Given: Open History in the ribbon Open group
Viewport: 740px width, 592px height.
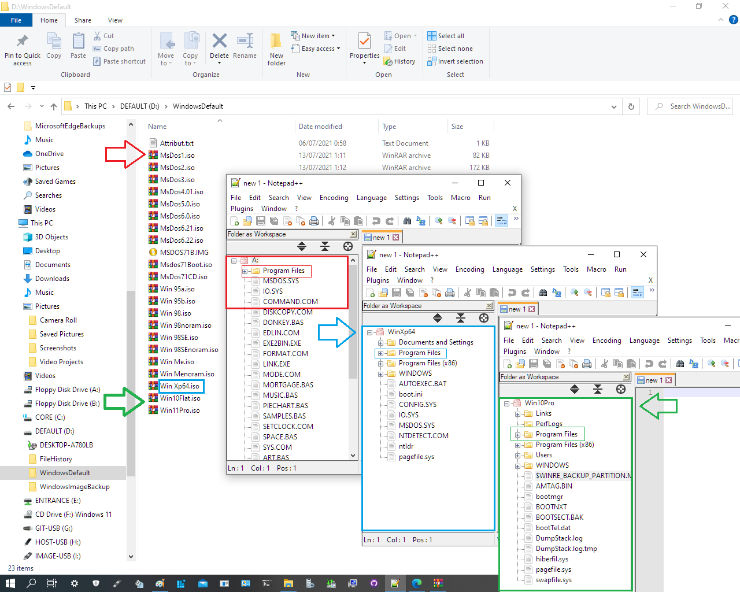Looking at the screenshot, I should pyautogui.click(x=399, y=61).
